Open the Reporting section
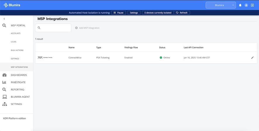Viewport: 259px width, 131px height. [17, 89]
